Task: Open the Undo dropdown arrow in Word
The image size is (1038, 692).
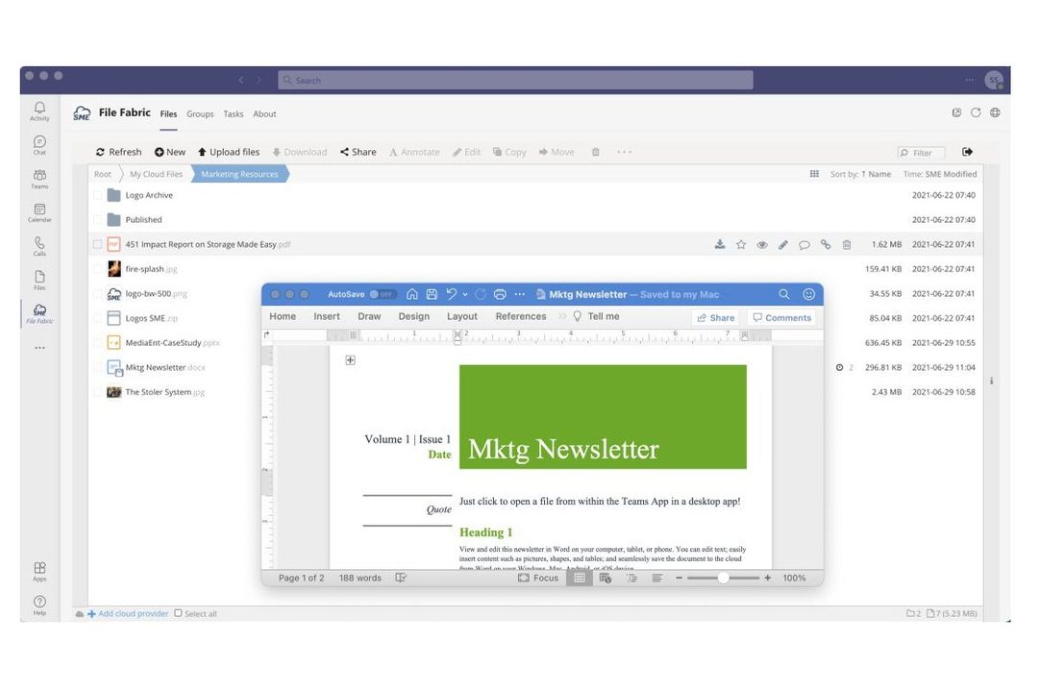Action: click(x=465, y=295)
